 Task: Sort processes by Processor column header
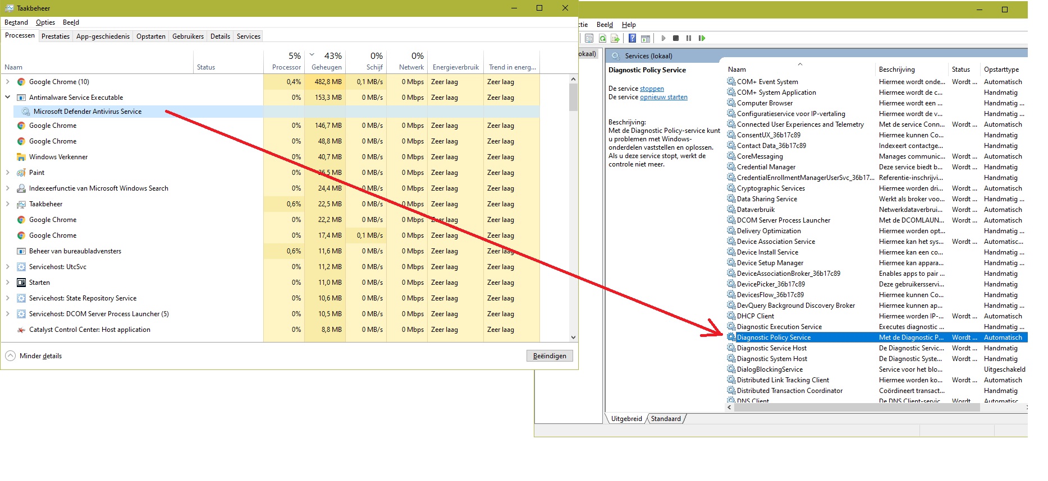(x=284, y=61)
